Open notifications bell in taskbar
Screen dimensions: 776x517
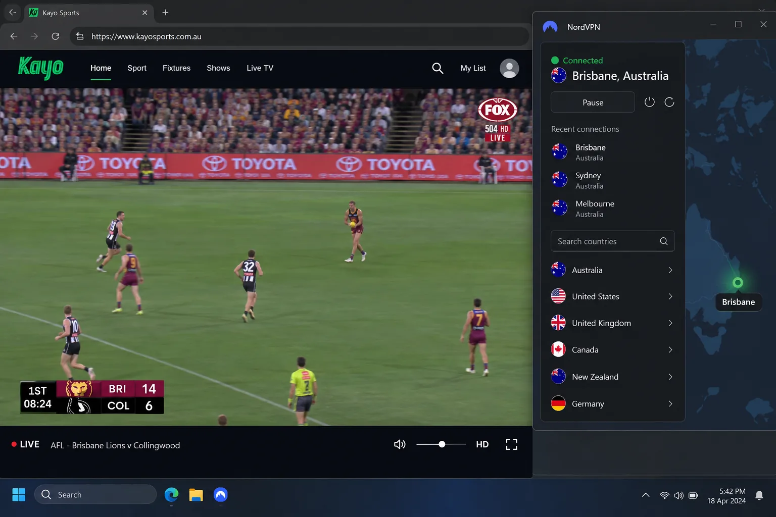[759, 495]
